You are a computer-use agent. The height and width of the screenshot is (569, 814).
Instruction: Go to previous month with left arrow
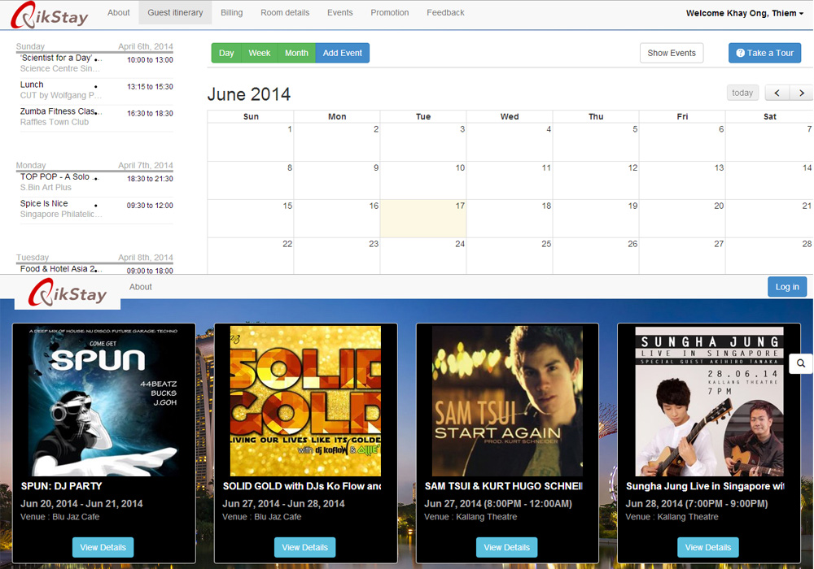pos(777,93)
